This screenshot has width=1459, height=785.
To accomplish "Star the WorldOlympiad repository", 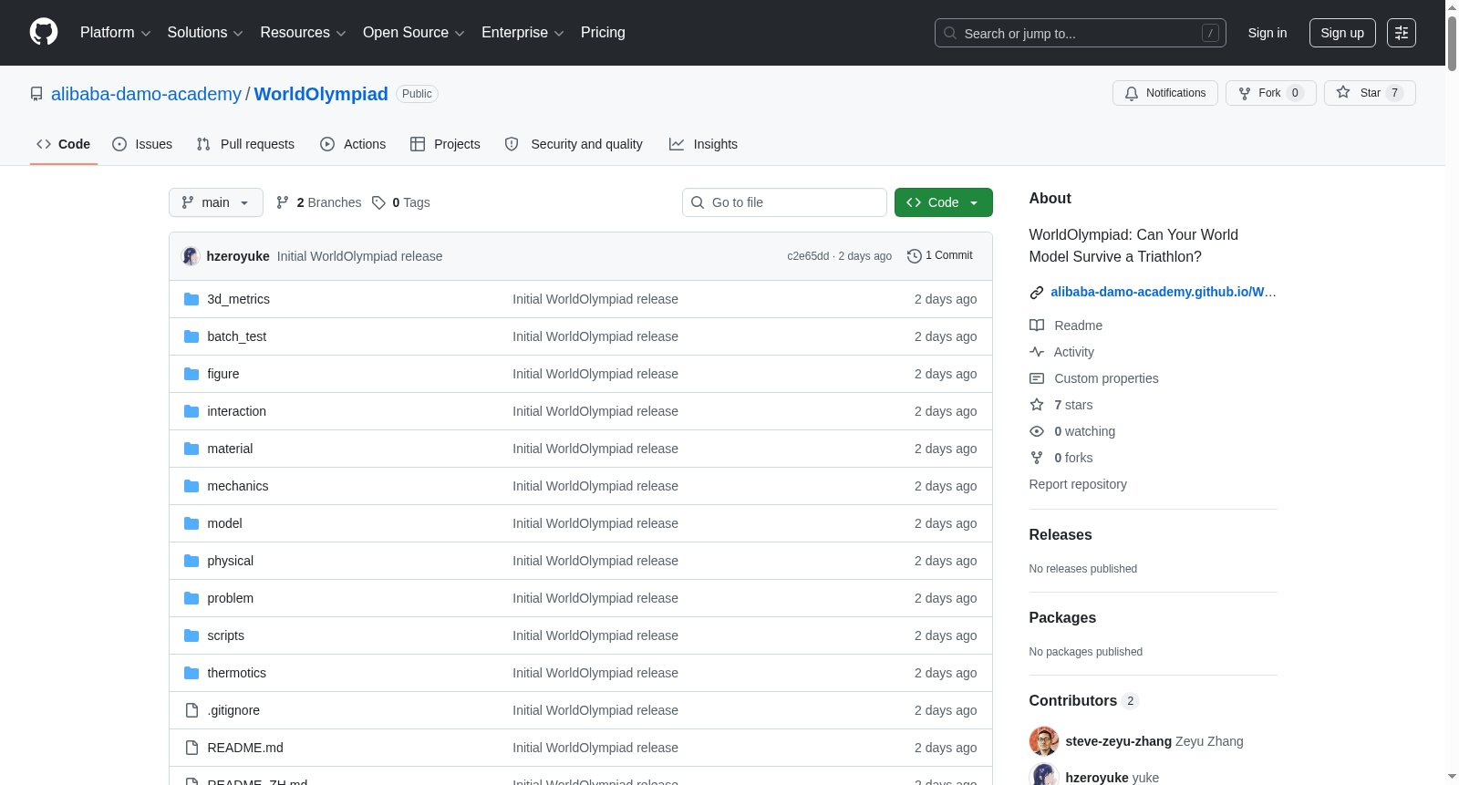I will point(1370,93).
